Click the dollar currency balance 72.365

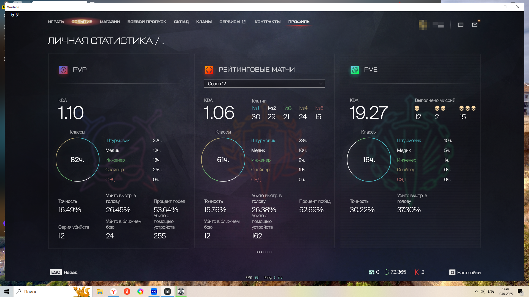(x=395, y=272)
